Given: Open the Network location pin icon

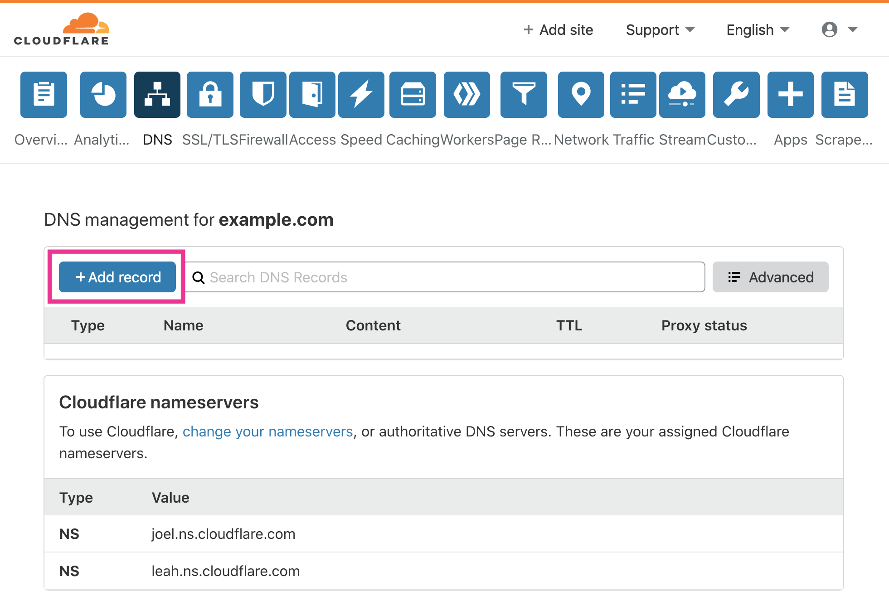Looking at the screenshot, I should pyautogui.click(x=581, y=95).
